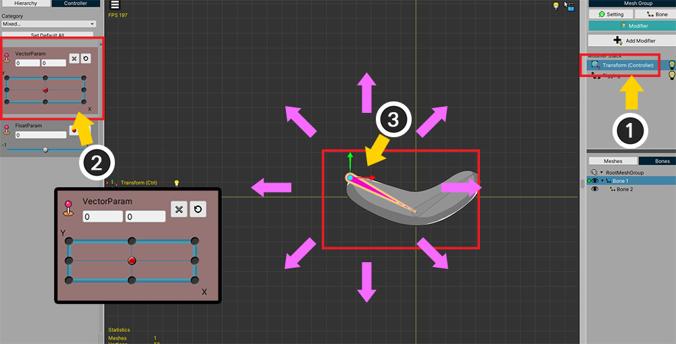
Task: Select the RootMeshGroup row
Action: [x=631, y=172]
